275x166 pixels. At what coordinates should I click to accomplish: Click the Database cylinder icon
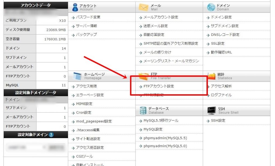(x=143, y=111)
